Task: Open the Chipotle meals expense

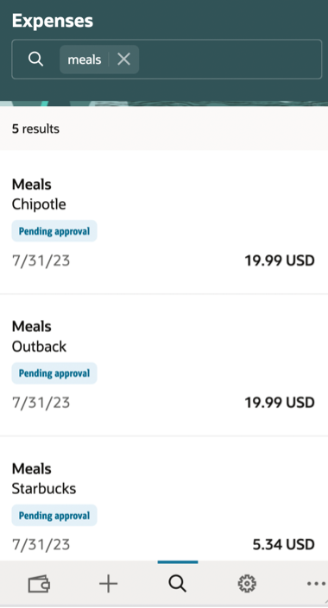Action: [164, 223]
